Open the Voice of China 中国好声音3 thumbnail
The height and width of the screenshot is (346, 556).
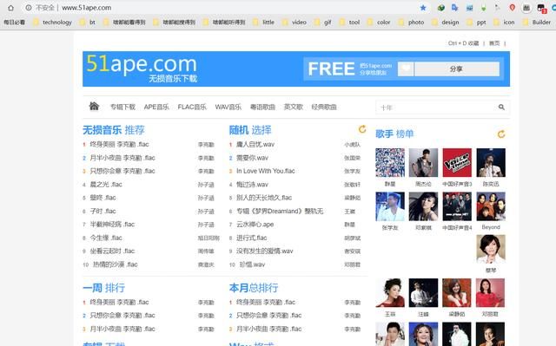[457, 163]
